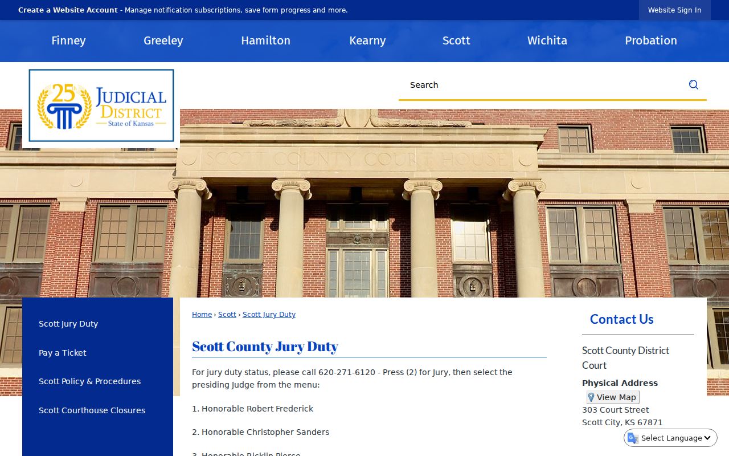Open Pay a Ticket sidebar link
Viewport: 729px width, 456px height.
coord(63,353)
